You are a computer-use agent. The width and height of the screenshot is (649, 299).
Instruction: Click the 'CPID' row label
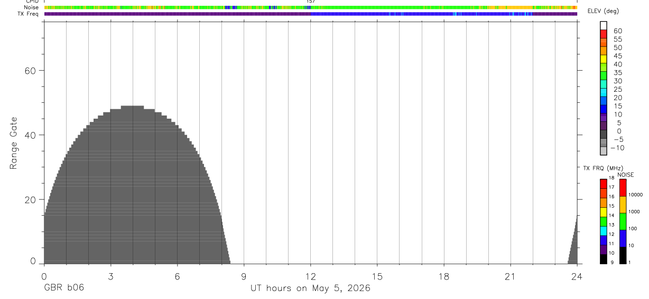coord(31,2)
